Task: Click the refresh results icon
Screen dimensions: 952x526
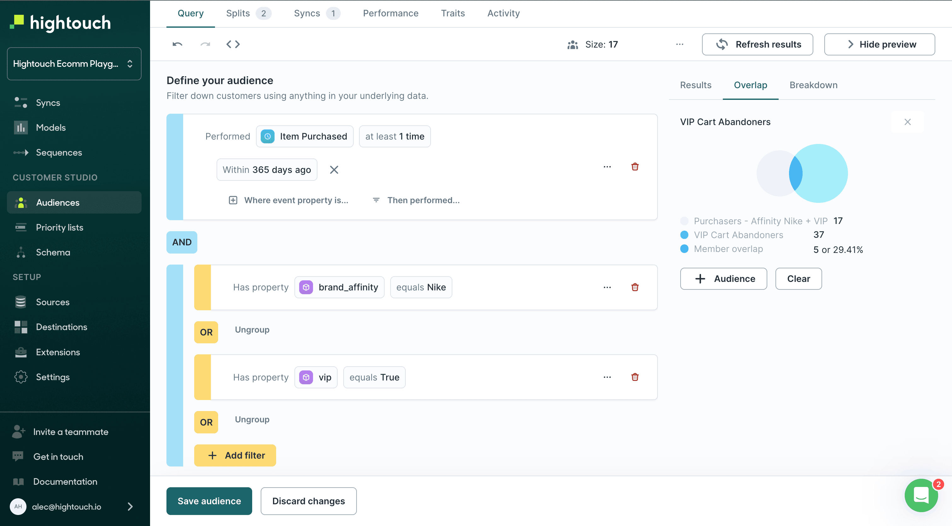Action: pyautogui.click(x=721, y=44)
